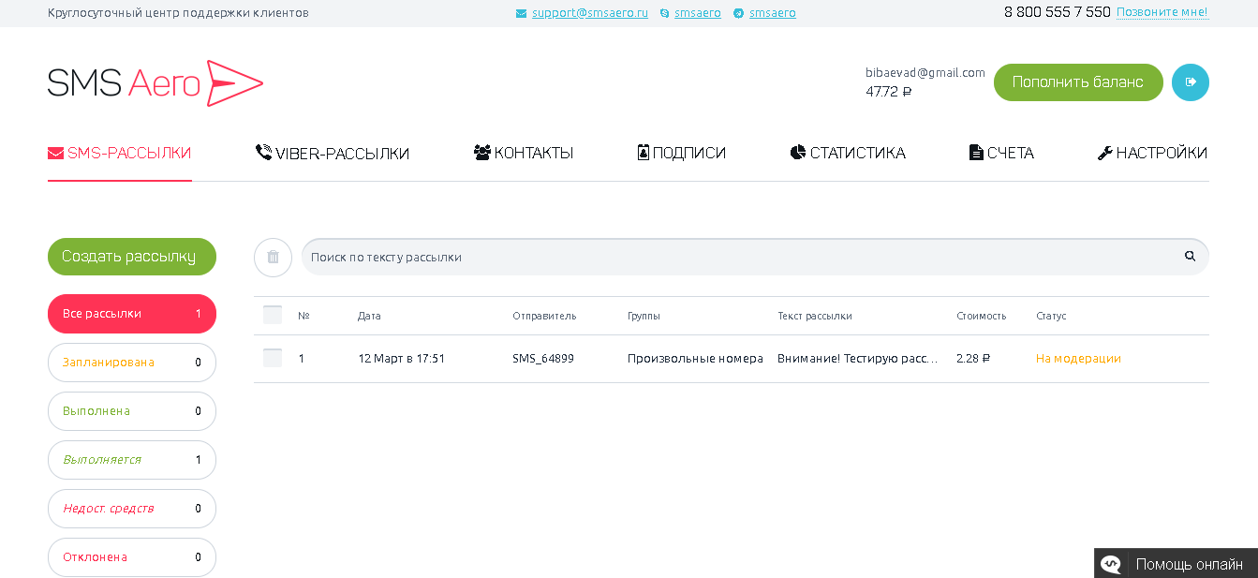The width and height of the screenshot is (1258, 578).
Task: Click the Пополнить баланс button
Action: (x=1078, y=82)
